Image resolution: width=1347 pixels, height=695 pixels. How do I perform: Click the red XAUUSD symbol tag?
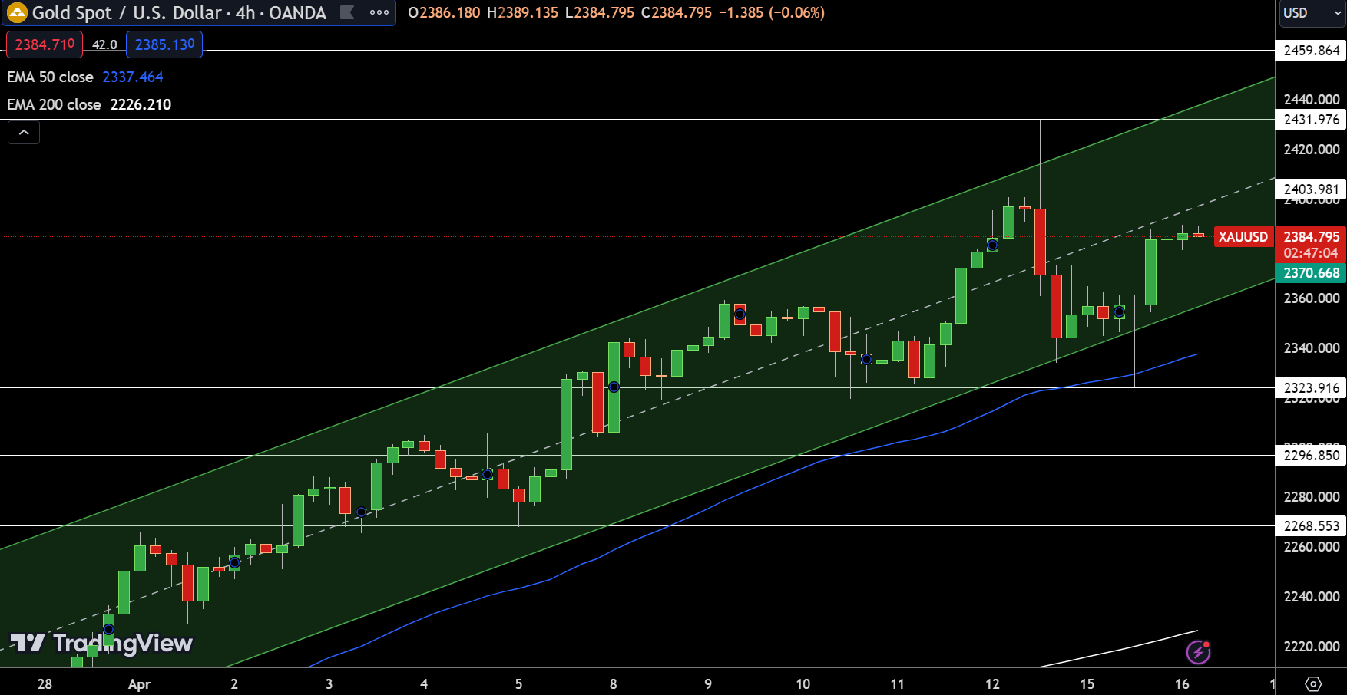(1243, 237)
